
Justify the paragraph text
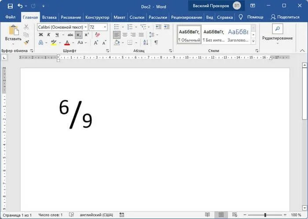click(141, 35)
